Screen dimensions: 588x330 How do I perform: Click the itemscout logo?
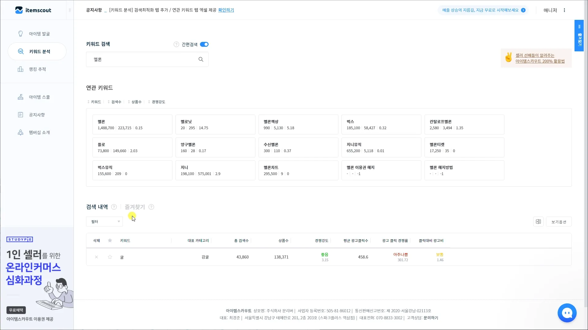33,10
